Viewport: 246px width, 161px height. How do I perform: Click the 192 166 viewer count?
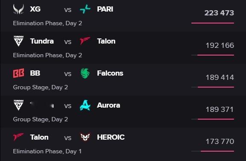(x=220, y=45)
